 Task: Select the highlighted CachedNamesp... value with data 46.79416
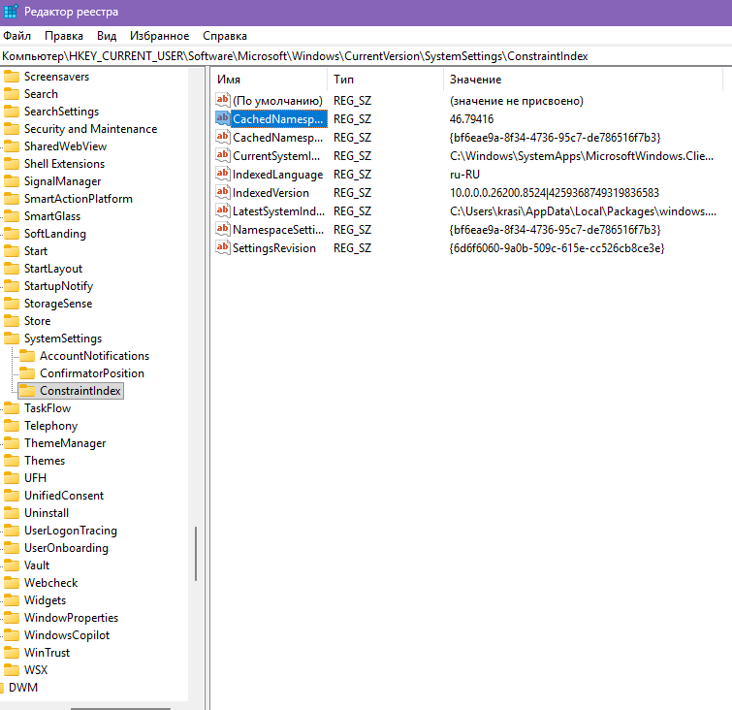[278, 119]
